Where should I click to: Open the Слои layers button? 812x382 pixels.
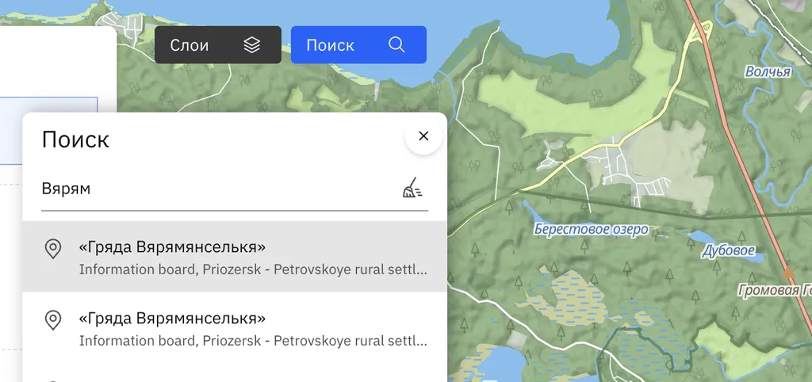tap(217, 45)
